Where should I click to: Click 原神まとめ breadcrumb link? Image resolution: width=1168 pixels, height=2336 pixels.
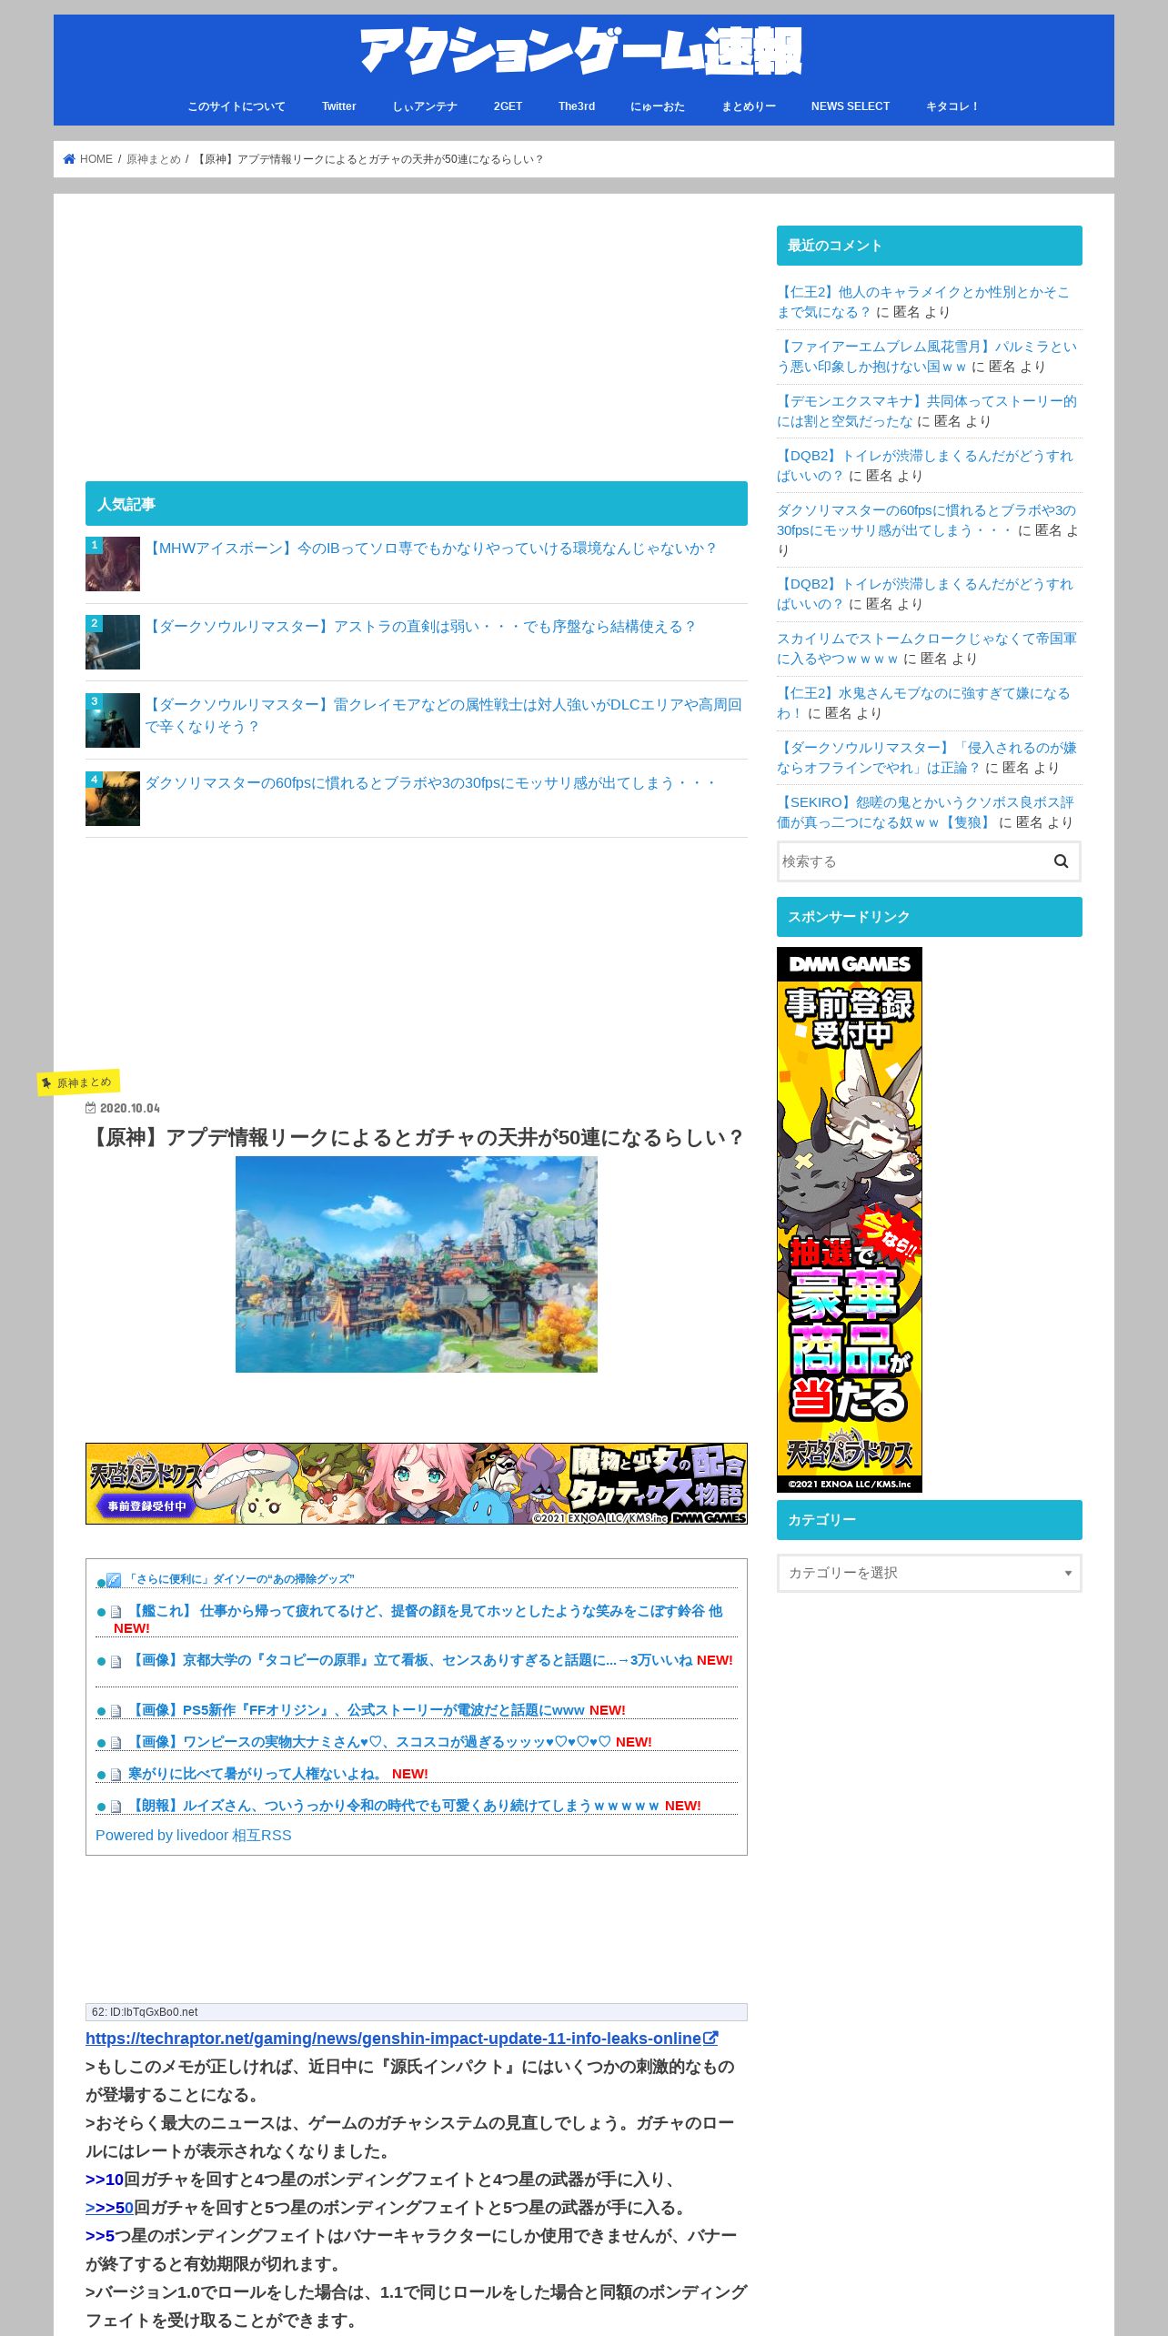[154, 159]
